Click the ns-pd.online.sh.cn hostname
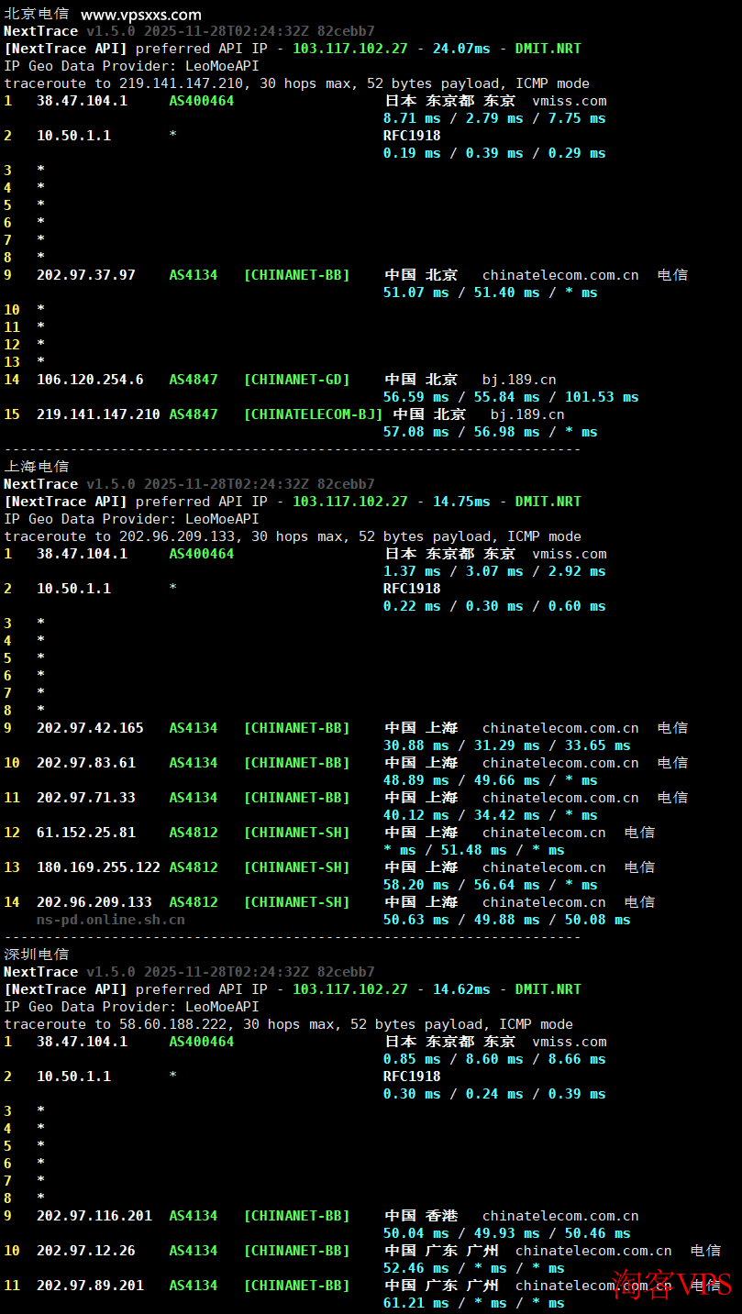This screenshot has height=1314, width=742. (110, 920)
